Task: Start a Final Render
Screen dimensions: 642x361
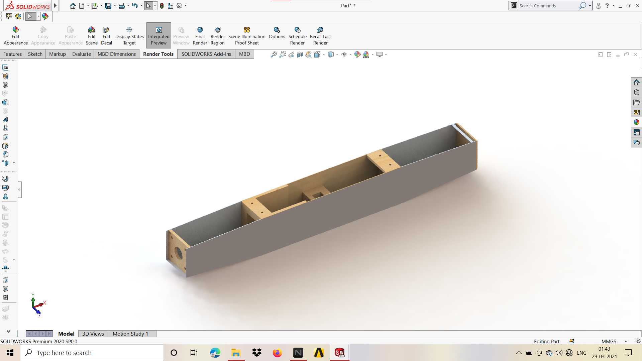Action: tap(200, 36)
